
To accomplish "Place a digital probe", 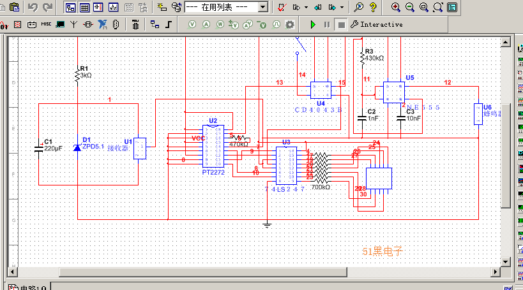I will click(x=276, y=24).
